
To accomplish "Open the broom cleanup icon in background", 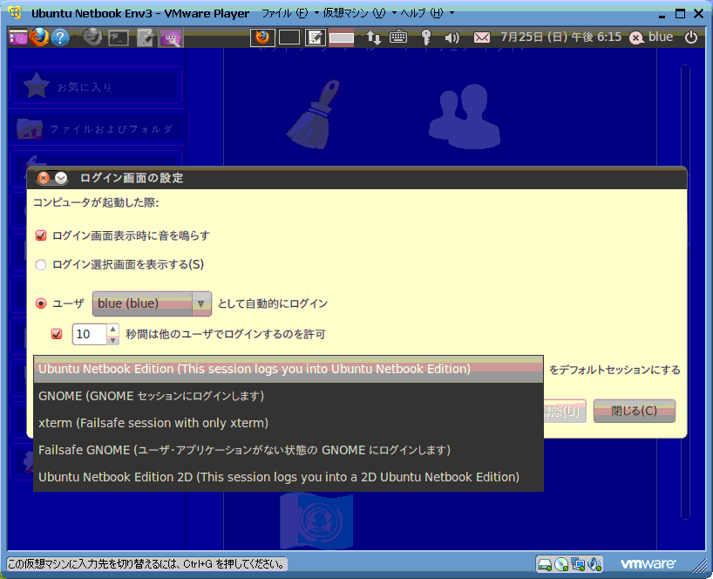I will tap(314, 114).
